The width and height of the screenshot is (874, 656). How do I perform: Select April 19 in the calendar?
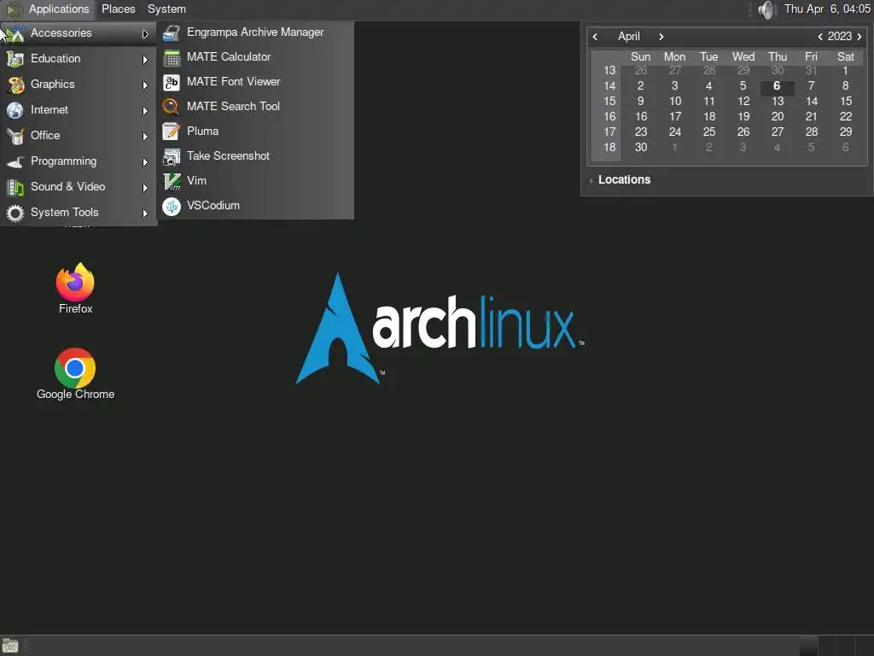point(743,116)
